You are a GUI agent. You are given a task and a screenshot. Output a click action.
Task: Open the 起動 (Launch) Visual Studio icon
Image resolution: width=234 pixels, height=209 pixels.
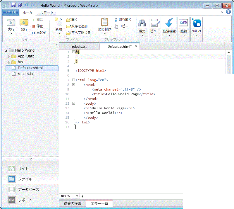[183, 29]
